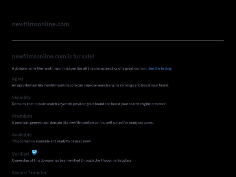Select the 'Available' section heading
The width and height of the screenshot is (236, 177).
click(x=22, y=135)
